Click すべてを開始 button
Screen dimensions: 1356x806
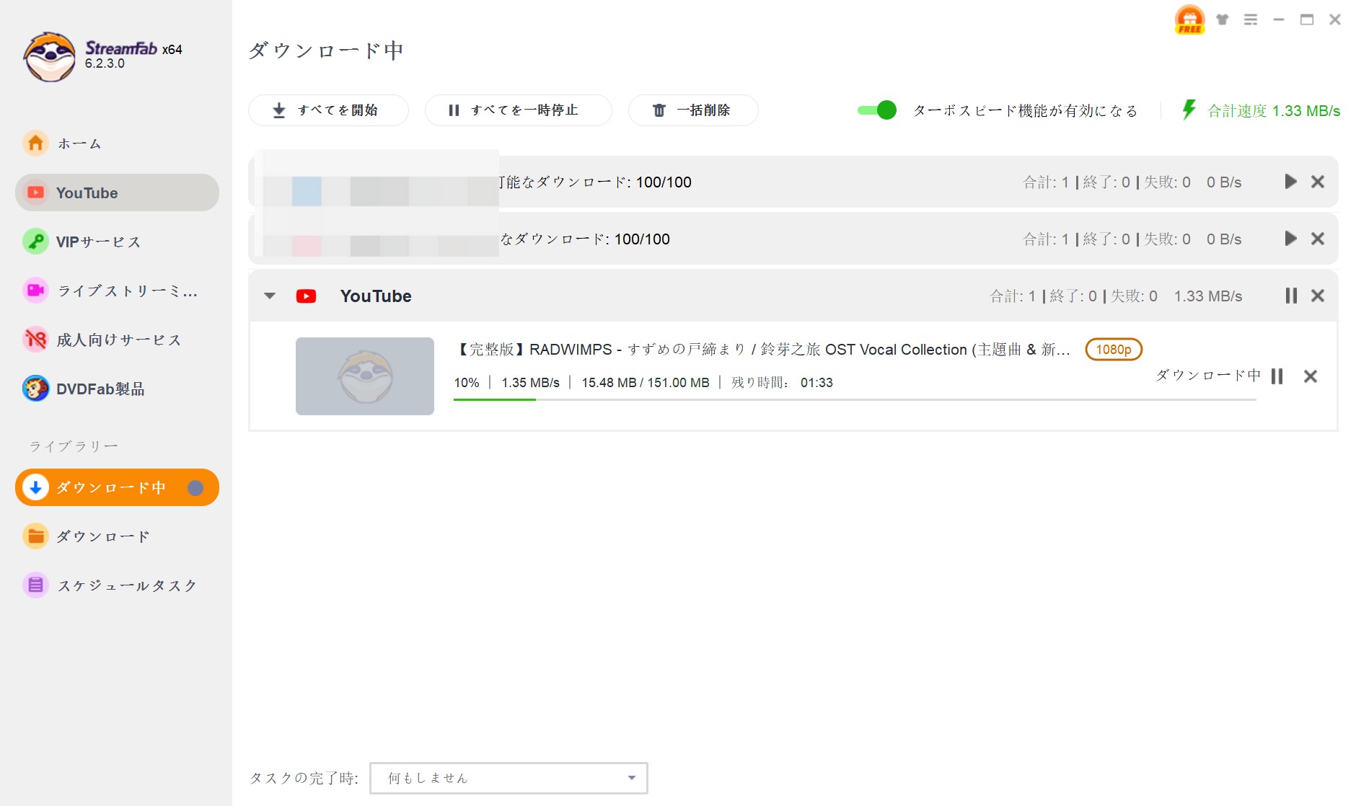328,110
